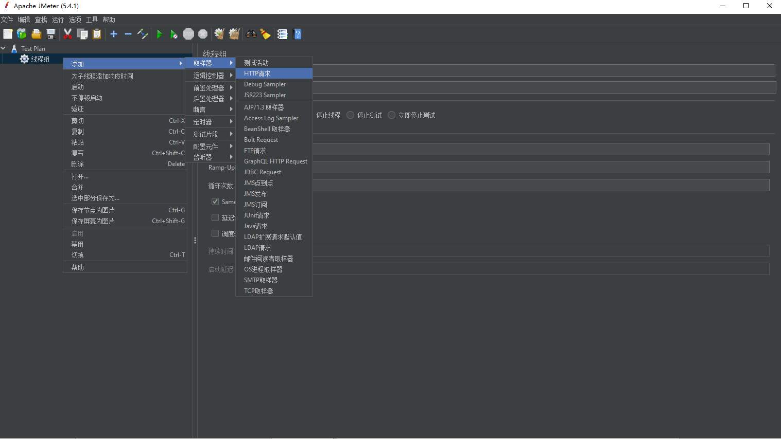The image size is (781, 439).
Task: Start the test with the green play icon
Action: click(160, 34)
